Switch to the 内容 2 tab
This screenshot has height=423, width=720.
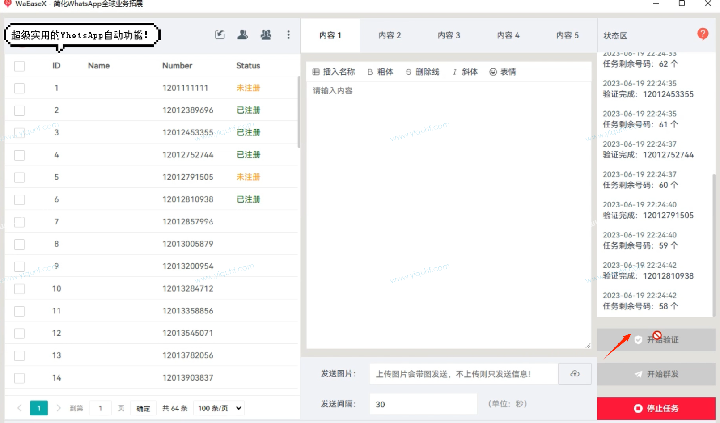pyautogui.click(x=390, y=35)
